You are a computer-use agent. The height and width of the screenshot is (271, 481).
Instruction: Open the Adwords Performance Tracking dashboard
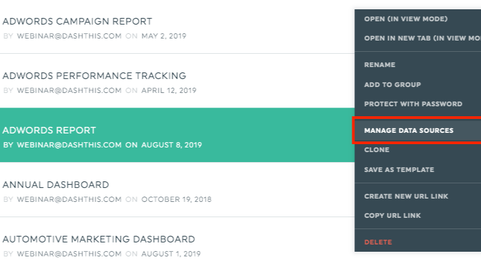[x=94, y=76]
